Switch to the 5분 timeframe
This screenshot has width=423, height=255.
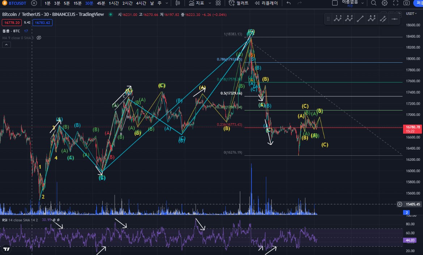tap(67, 3)
